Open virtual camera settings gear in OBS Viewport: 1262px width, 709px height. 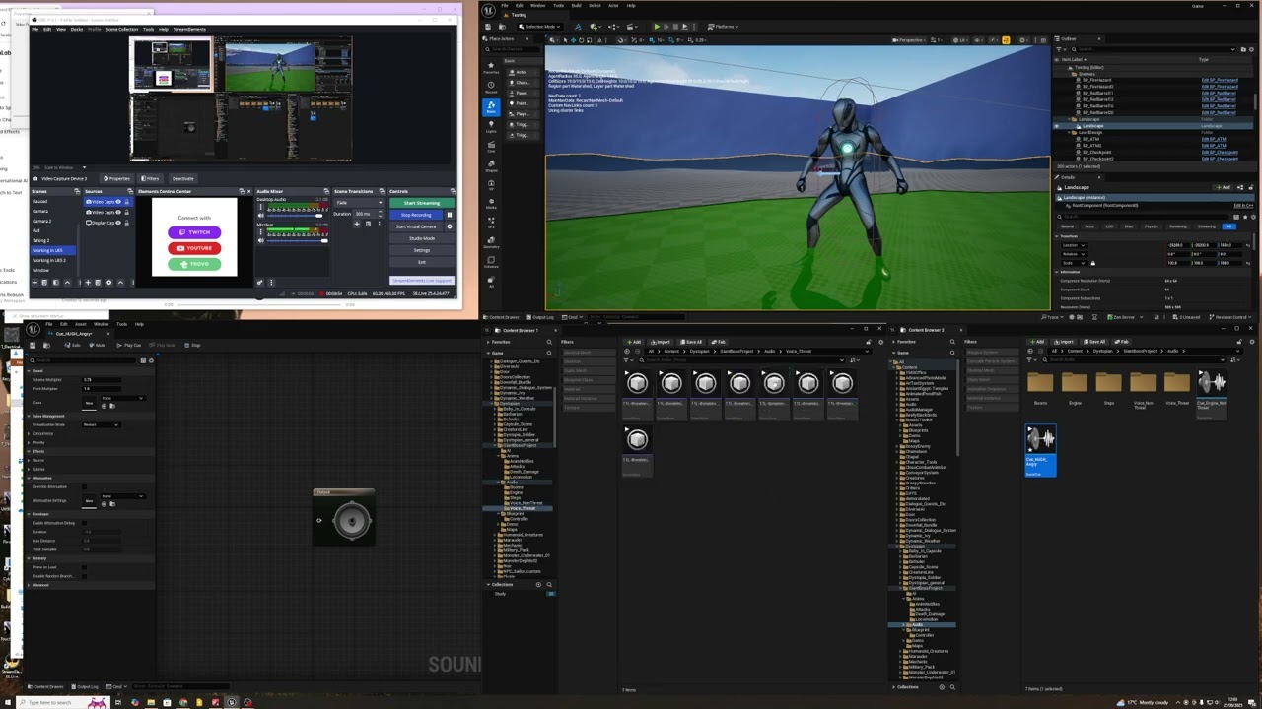(450, 226)
